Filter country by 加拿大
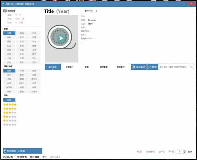 [22, 83]
